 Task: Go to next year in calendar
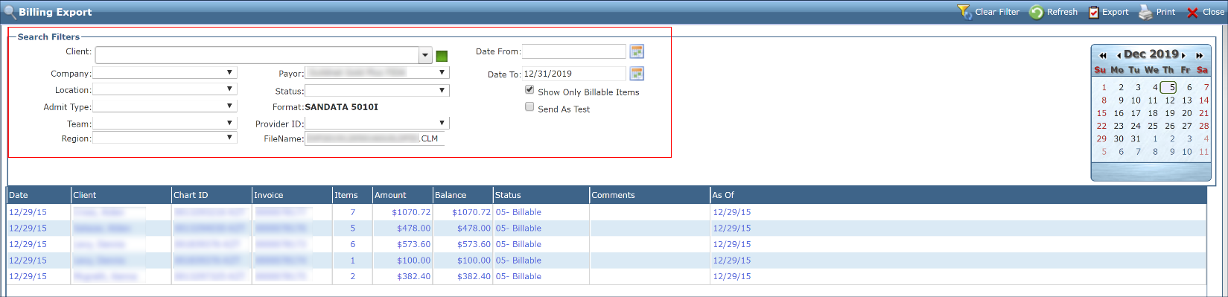coord(1200,55)
